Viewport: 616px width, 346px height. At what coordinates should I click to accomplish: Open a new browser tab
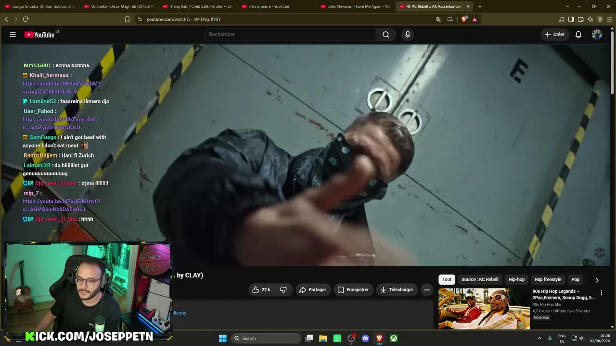pyautogui.click(x=480, y=6)
